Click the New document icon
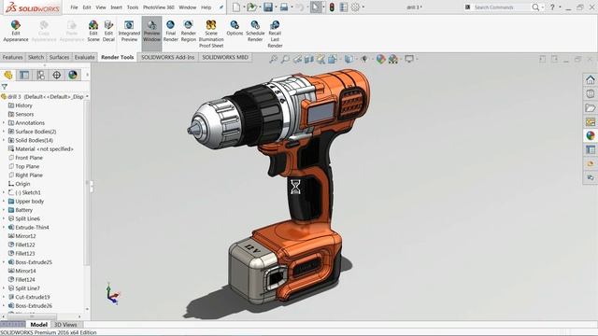 pyautogui.click(x=236, y=7)
